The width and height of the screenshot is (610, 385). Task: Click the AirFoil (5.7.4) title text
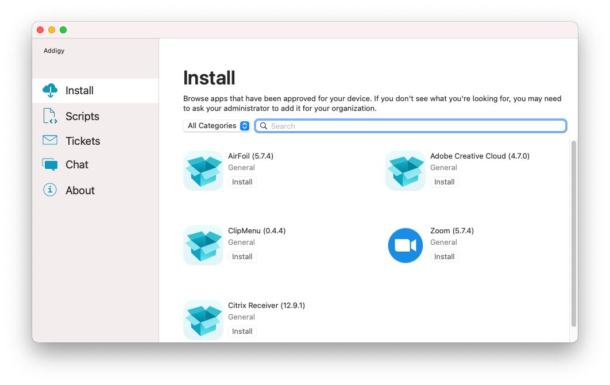(x=250, y=156)
